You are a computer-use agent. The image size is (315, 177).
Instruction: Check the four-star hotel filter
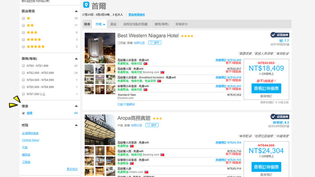click(x=23, y=40)
